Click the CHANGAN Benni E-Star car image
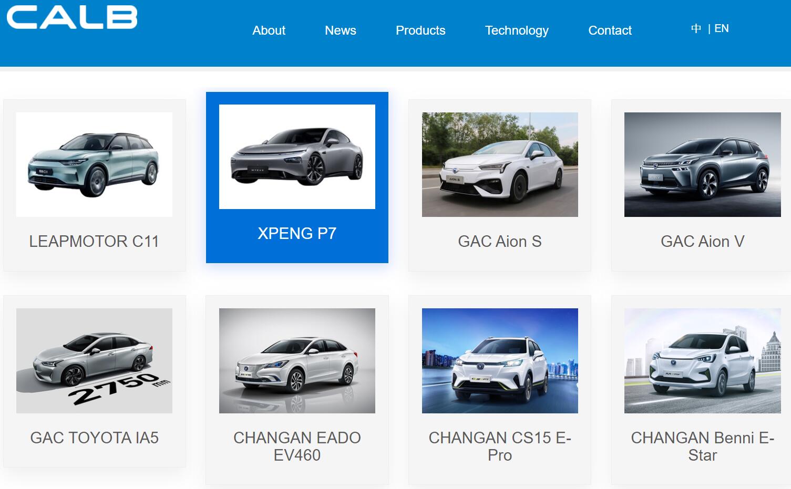Image resolution: width=791 pixels, height=489 pixels. pyautogui.click(x=702, y=361)
